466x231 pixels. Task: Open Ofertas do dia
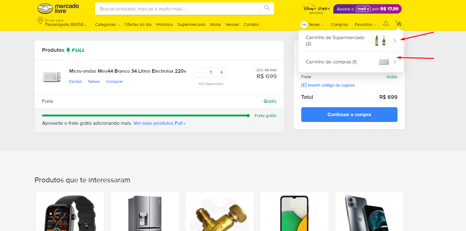tap(138, 25)
